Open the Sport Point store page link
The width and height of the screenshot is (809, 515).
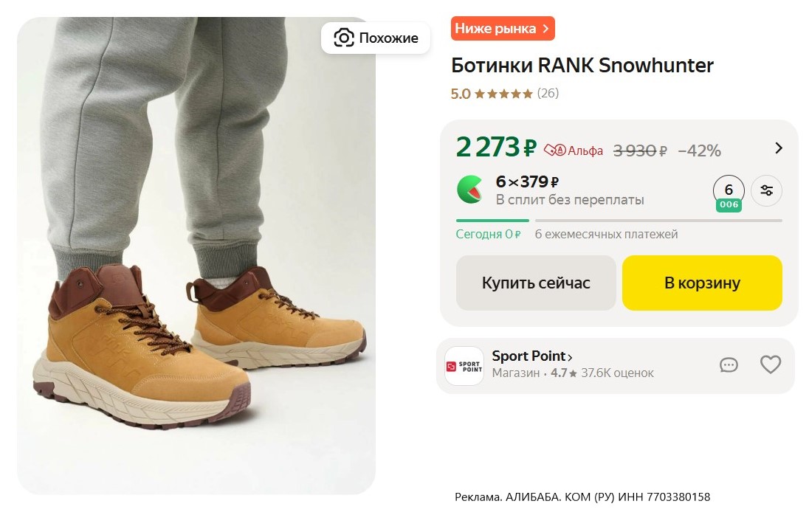coord(532,356)
